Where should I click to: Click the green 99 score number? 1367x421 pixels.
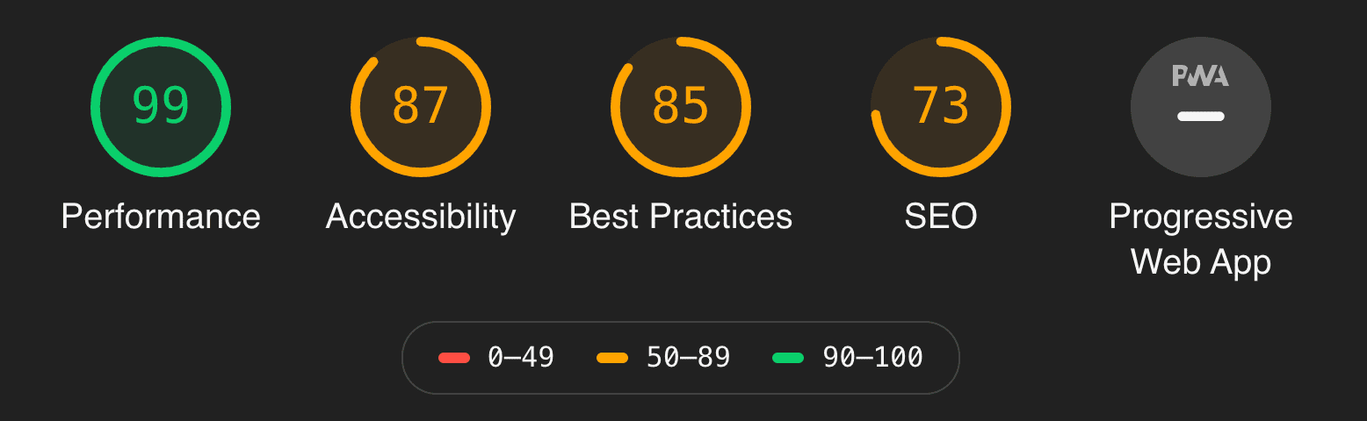[161, 106]
